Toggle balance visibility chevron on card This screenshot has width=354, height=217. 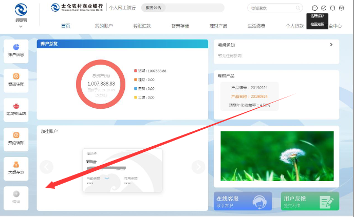(107, 178)
